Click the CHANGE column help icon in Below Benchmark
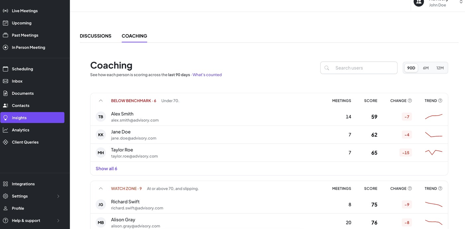This screenshot has height=229, width=465. coord(410,101)
